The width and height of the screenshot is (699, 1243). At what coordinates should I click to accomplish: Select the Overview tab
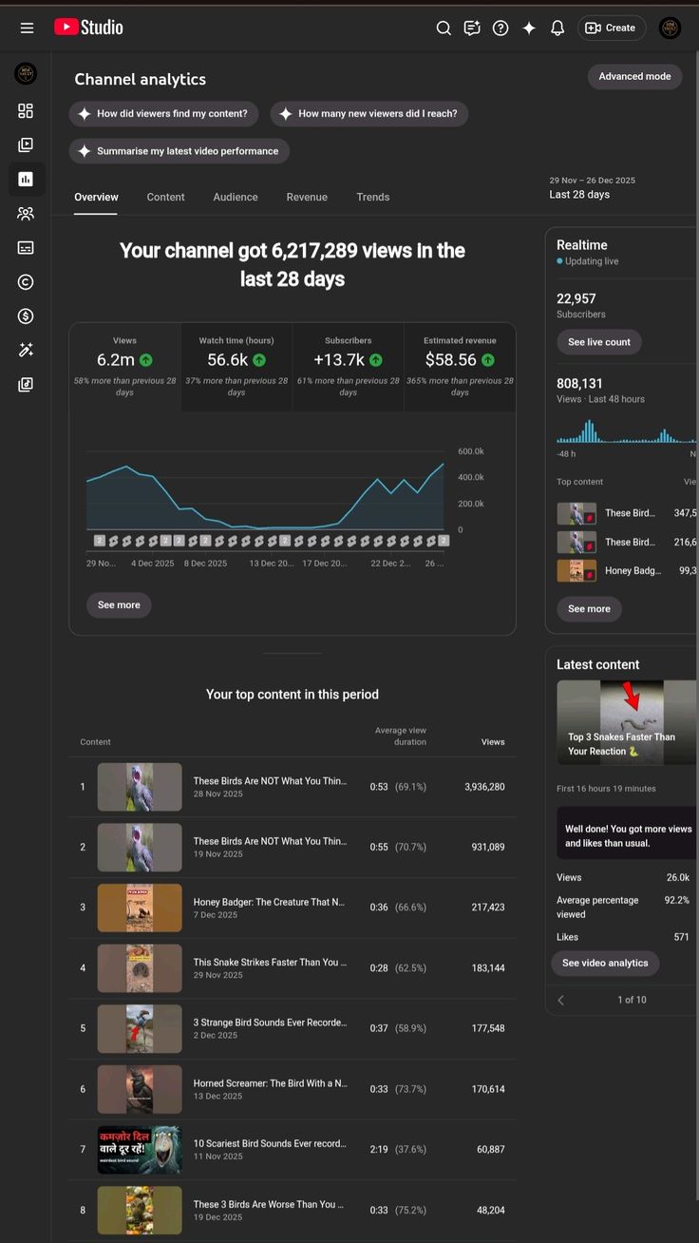96,198
